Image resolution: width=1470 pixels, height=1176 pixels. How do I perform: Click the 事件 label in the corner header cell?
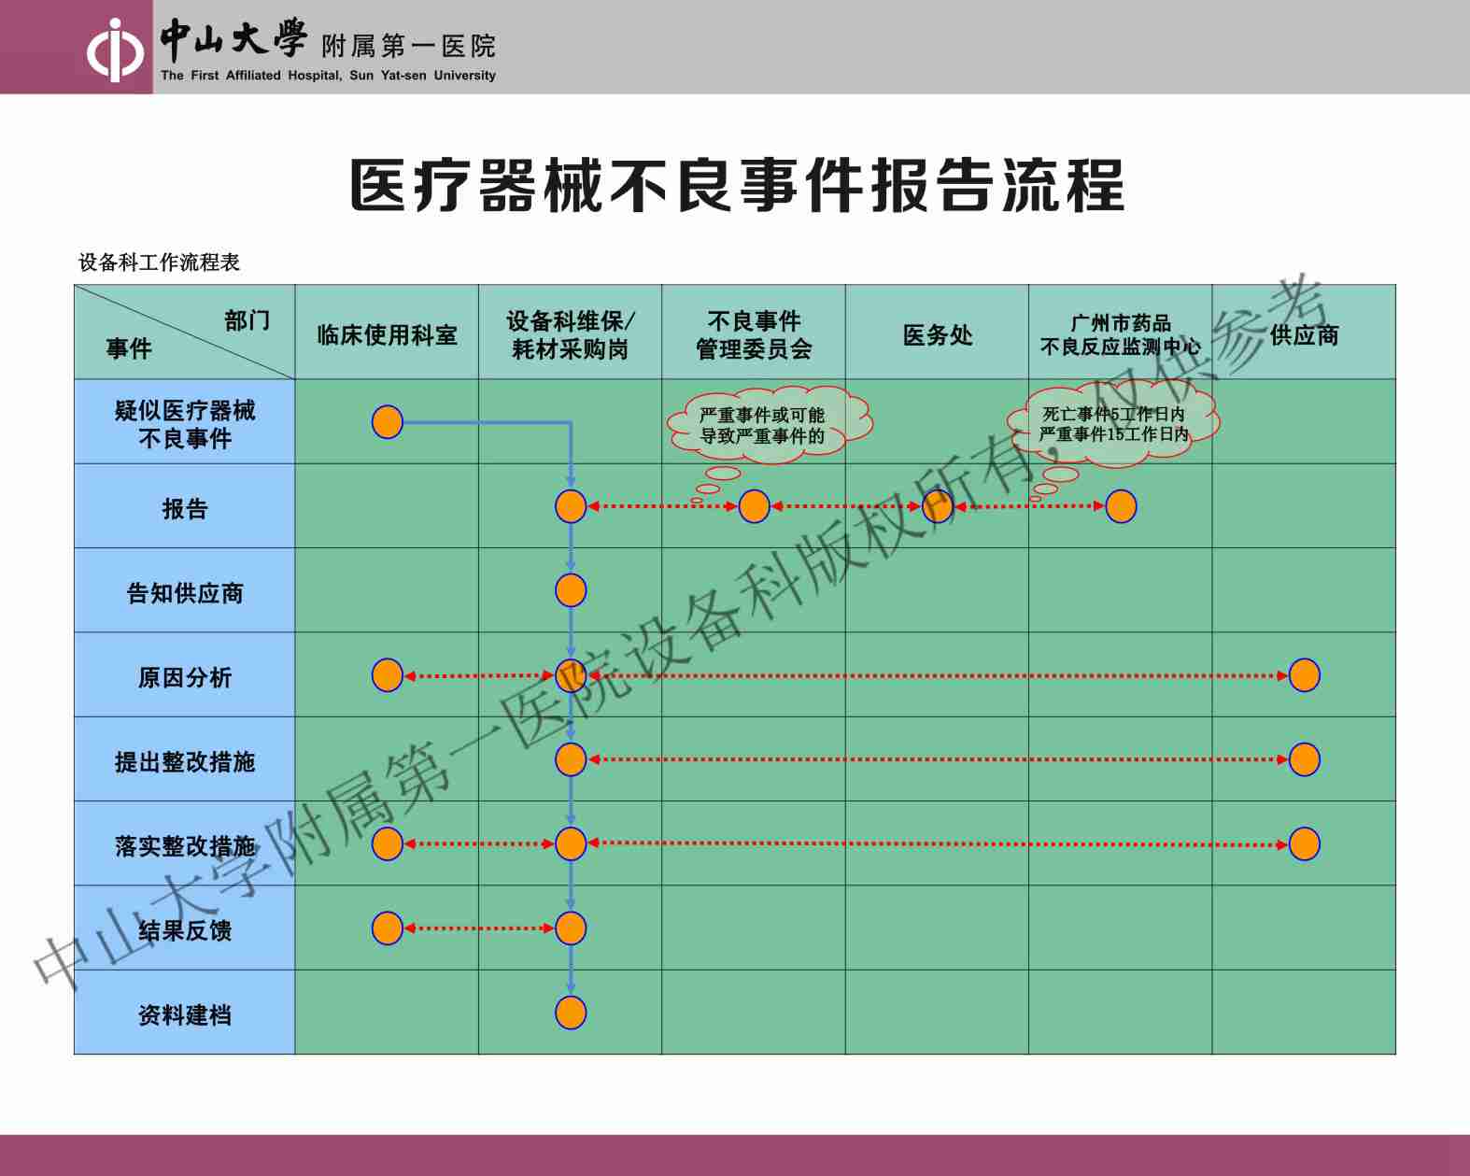click(129, 348)
